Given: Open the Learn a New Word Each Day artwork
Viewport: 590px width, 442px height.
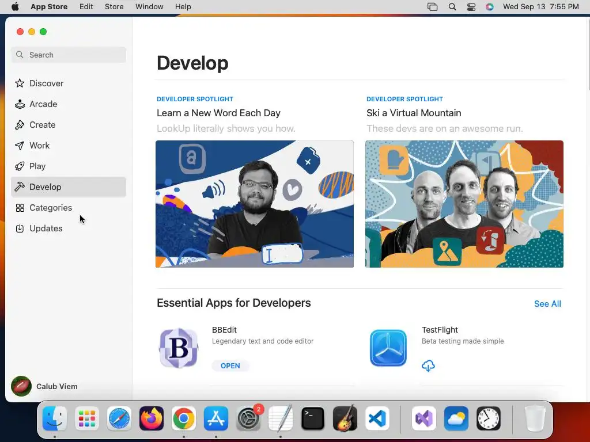Looking at the screenshot, I should pyautogui.click(x=255, y=204).
